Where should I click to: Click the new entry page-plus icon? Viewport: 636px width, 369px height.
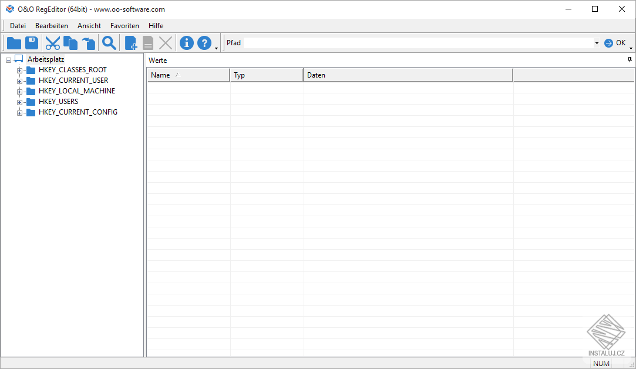coord(130,43)
